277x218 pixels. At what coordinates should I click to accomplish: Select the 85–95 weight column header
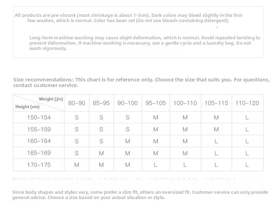(101, 103)
